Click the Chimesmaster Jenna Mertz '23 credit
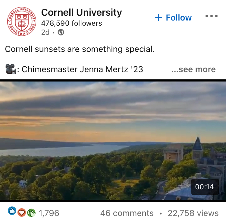The height and width of the screenshot is (224, 226). point(82,69)
